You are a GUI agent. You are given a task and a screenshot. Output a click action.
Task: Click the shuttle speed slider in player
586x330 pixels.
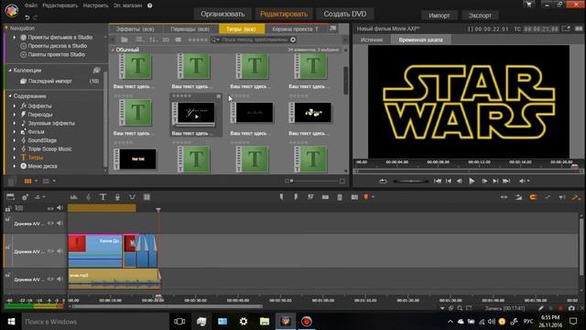tap(411, 181)
